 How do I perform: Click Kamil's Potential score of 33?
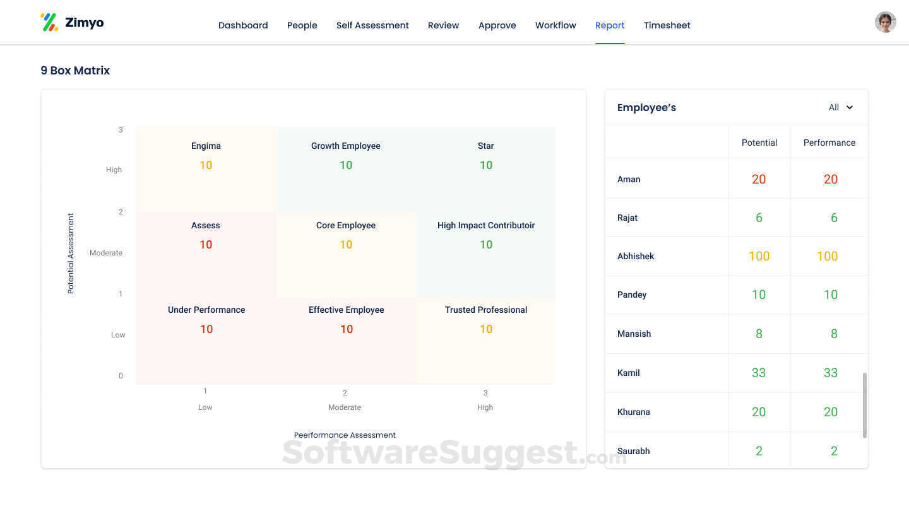[759, 373]
